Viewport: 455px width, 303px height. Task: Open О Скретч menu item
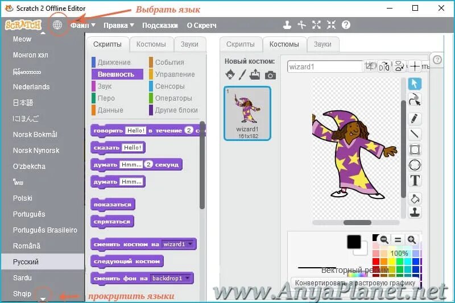202,25
